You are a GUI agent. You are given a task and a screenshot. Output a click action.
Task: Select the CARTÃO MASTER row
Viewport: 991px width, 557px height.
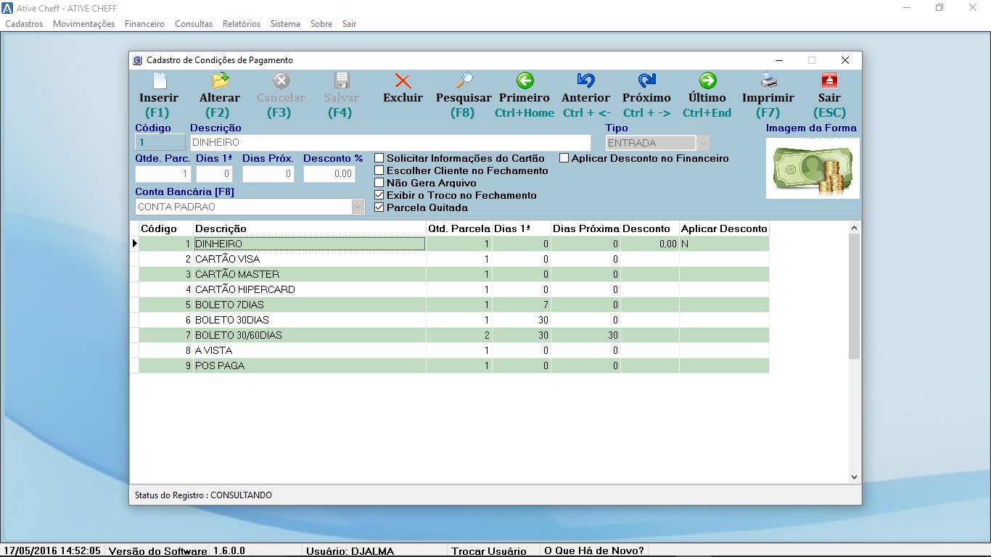pos(453,274)
